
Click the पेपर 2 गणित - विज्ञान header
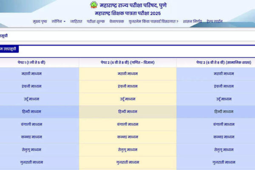127,62
